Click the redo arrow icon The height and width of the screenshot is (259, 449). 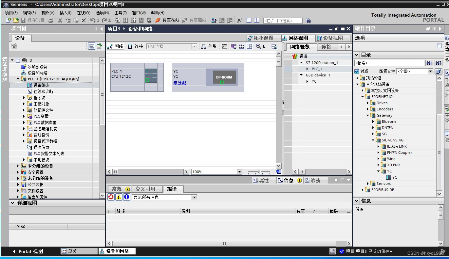[x=104, y=20]
